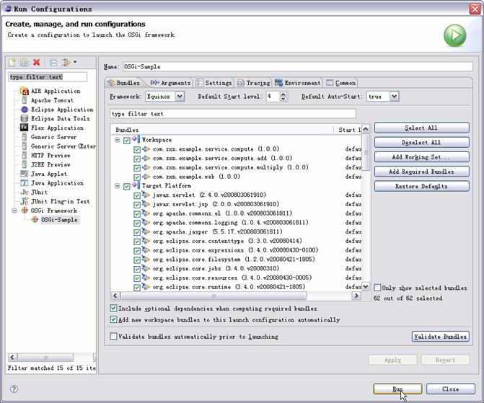Image resolution: width=484 pixels, height=403 pixels.
Task: Open the Framework Equinox dropdown
Action: (180, 97)
